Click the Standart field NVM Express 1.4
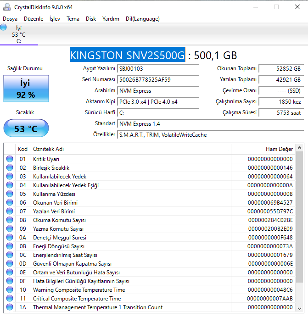 pyautogui.click(x=211, y=124)
